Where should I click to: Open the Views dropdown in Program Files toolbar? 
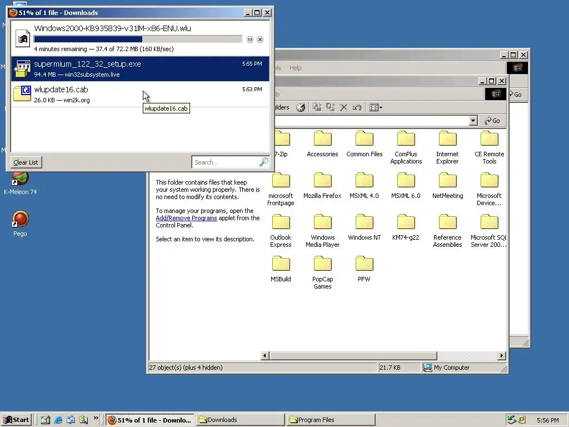(x=376, y=107)
